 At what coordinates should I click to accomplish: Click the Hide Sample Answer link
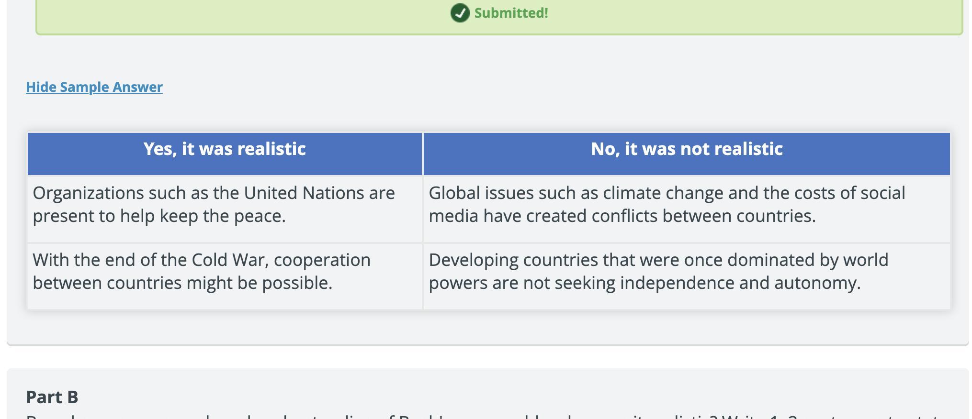94,87
